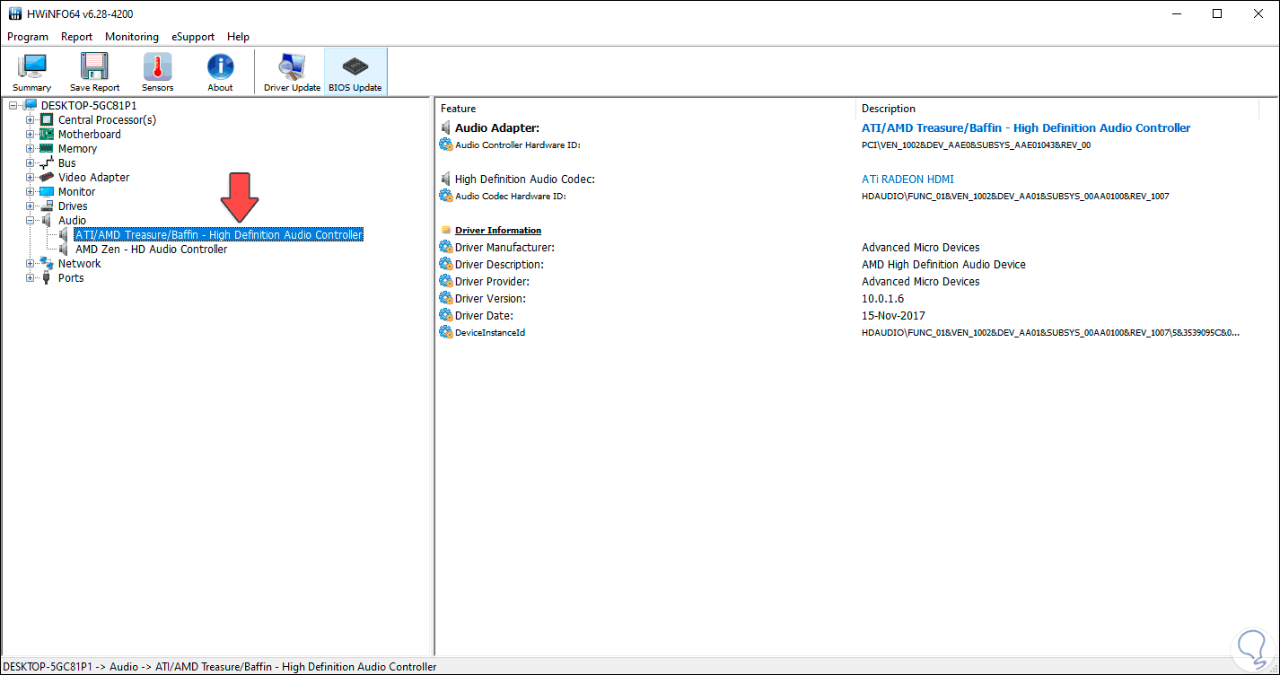The image size is (1280, 675).
Task: Select ATI/AMD Treasure/Baffin audio controller in tree
Action: (219, 235)
